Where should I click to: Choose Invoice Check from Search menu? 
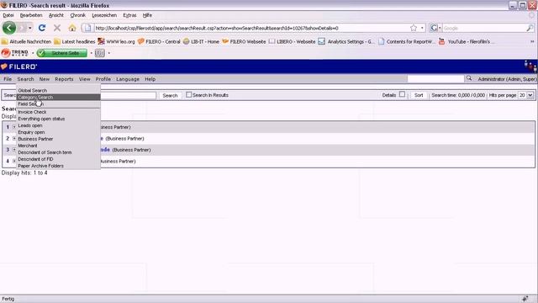(x=58, y=112)
